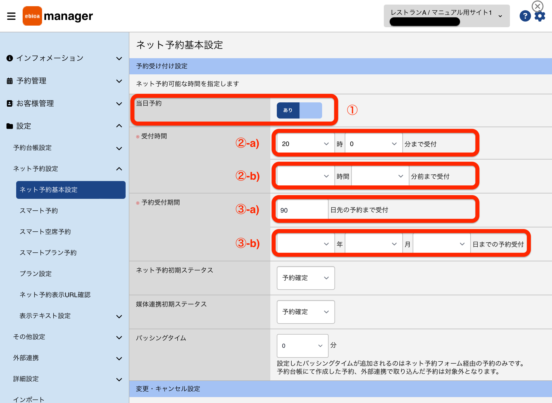Click the お客様管理 contact icon
The height and width of the screenshot is (403, 552).
[10, 103]
